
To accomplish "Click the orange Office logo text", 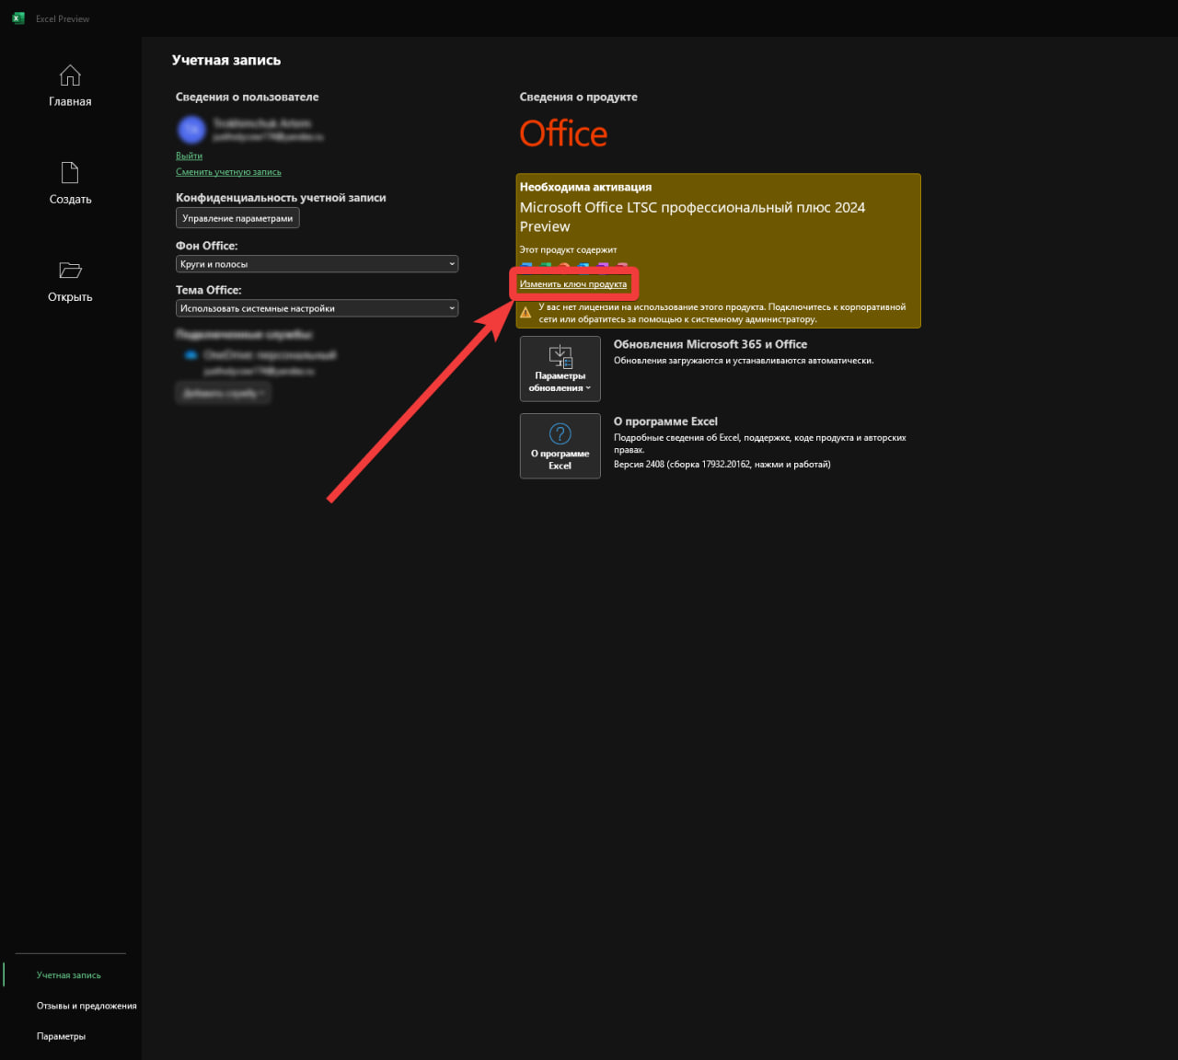I will (563, 134).
